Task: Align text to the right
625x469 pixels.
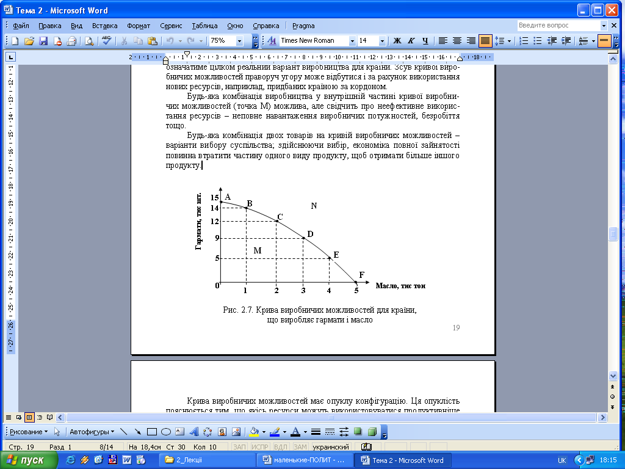Action: coord(471,41)
